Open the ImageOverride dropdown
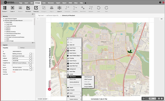165x101 pixels. [x=20, y=63]
